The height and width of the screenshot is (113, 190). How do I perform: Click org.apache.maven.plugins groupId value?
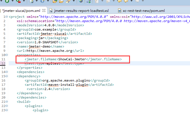pyautogui.click(x=66, y=80)
